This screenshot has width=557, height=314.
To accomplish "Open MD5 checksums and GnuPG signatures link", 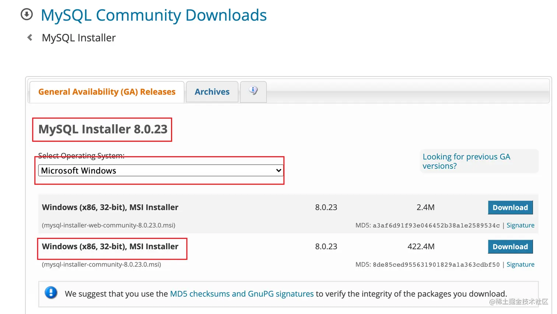I will coord(242,294).
